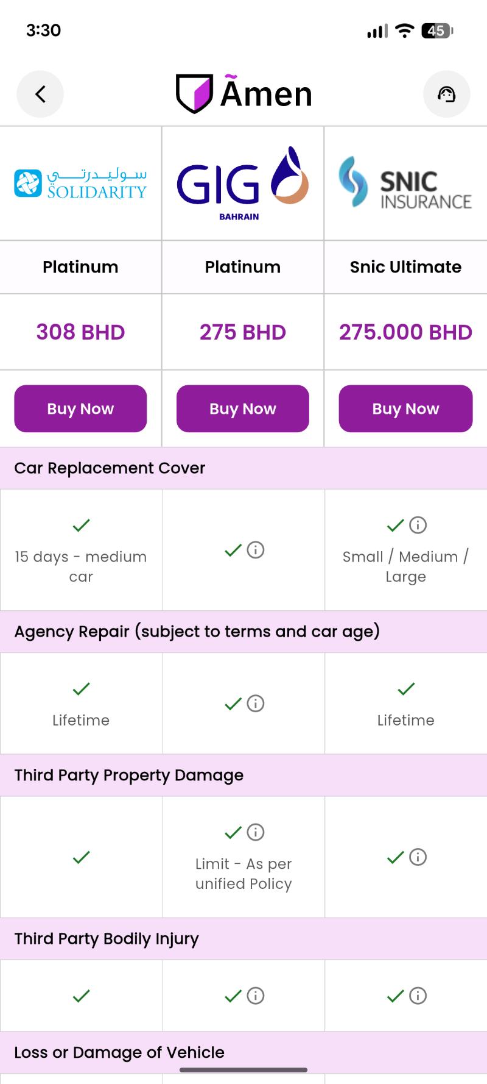The width and height of the screenshot is (487, 1084).
Task: Tap SNIC Car Replacement Cover info icon
Action: pyautogui.click(x=418, y=525)
